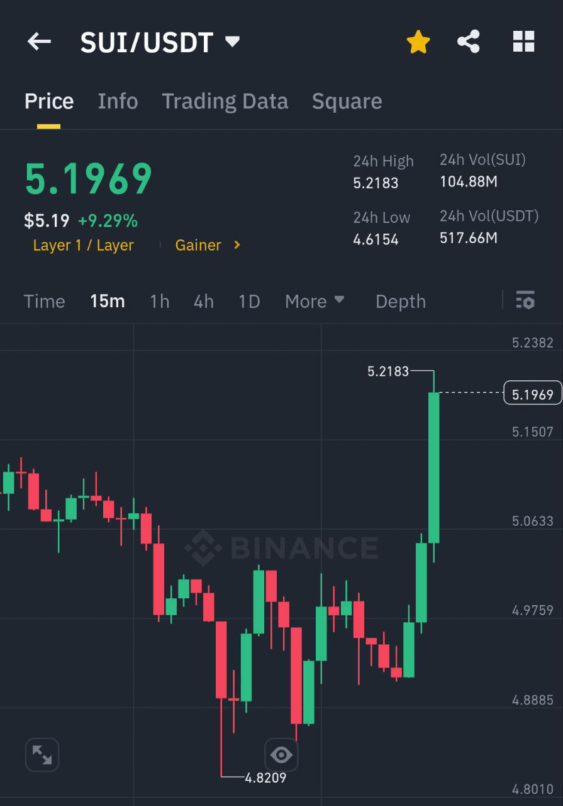Tap the +9.29% change value
The image size is (563, 806).
tap(108, 221)
